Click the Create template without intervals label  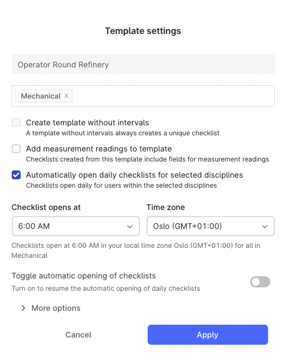87,123
